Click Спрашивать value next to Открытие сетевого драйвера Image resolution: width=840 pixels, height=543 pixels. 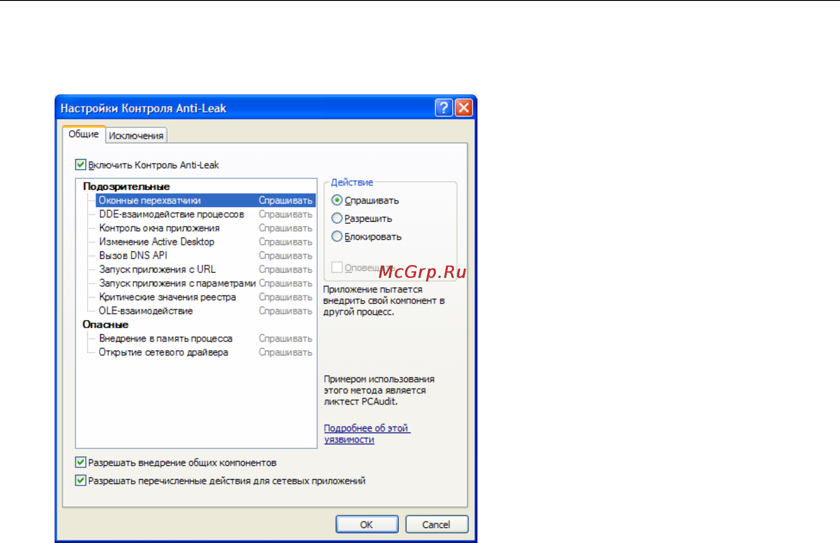pos(286,352)
